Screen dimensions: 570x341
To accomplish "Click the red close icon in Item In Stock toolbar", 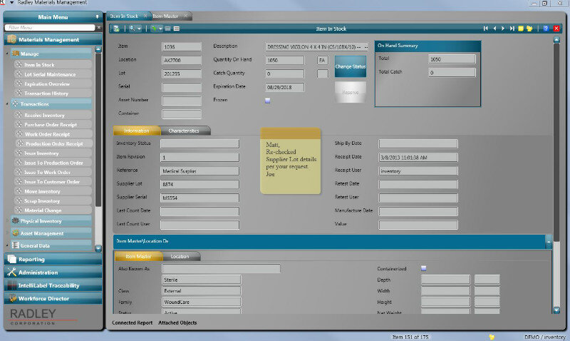I will point(555,29).
